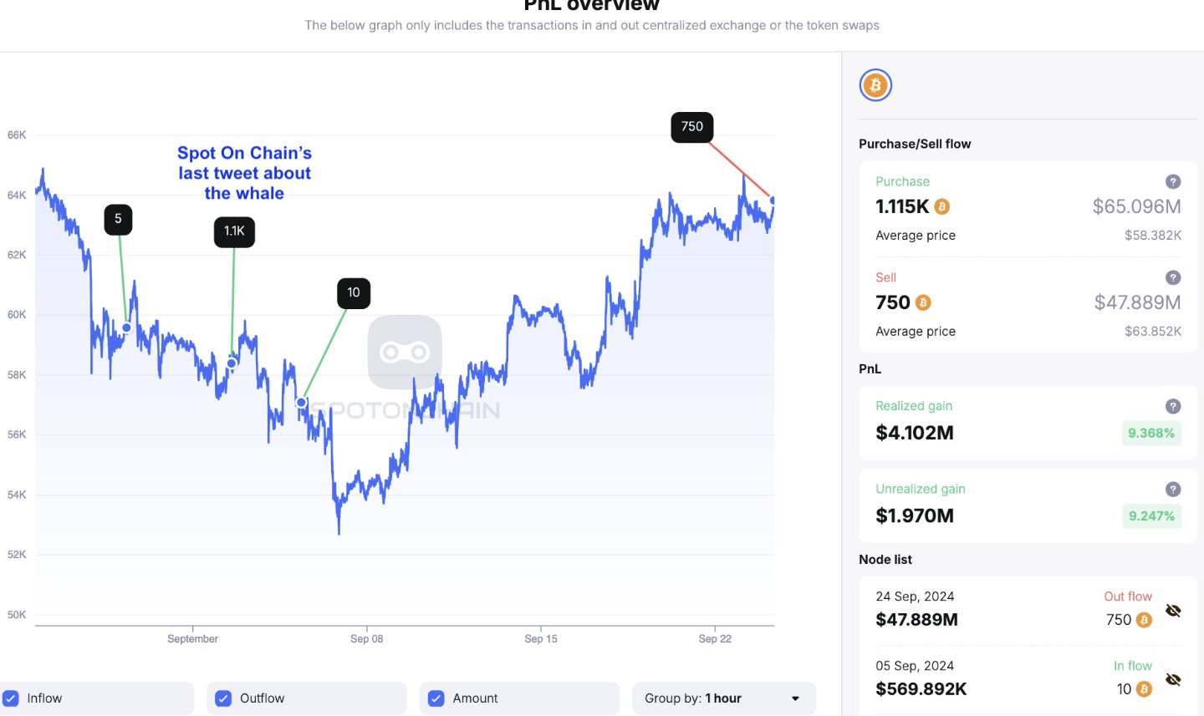Click coin icon in 24 Sep node
Image resolution: width=1204 pixels, height=716 pixels.
coord(1144,620)
